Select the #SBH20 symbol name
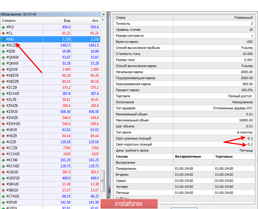The image size is (258, 209). pos(12,184)
